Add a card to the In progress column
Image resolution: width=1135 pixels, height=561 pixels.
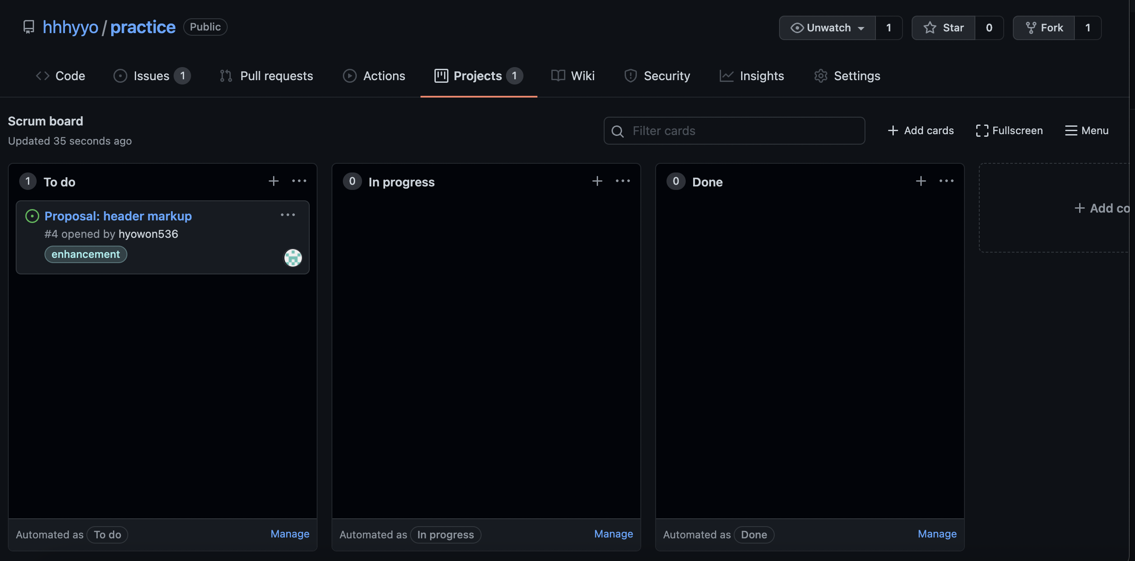coord(597,181)
